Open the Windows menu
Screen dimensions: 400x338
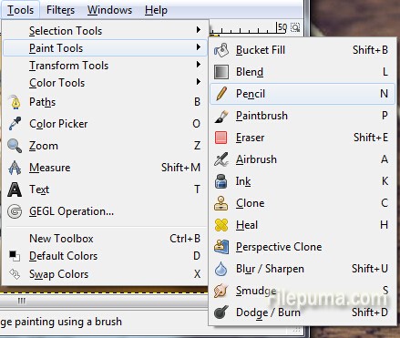pyautogui.click(x=109, y=10)
